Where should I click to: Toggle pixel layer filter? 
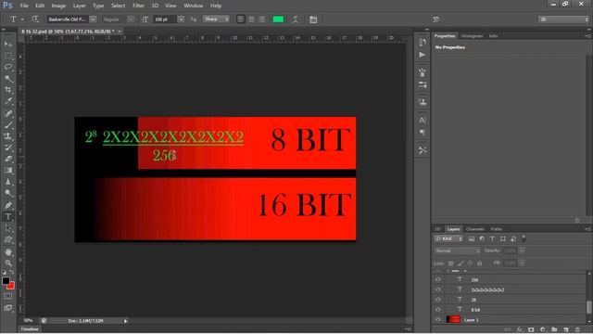click(472, 238)
